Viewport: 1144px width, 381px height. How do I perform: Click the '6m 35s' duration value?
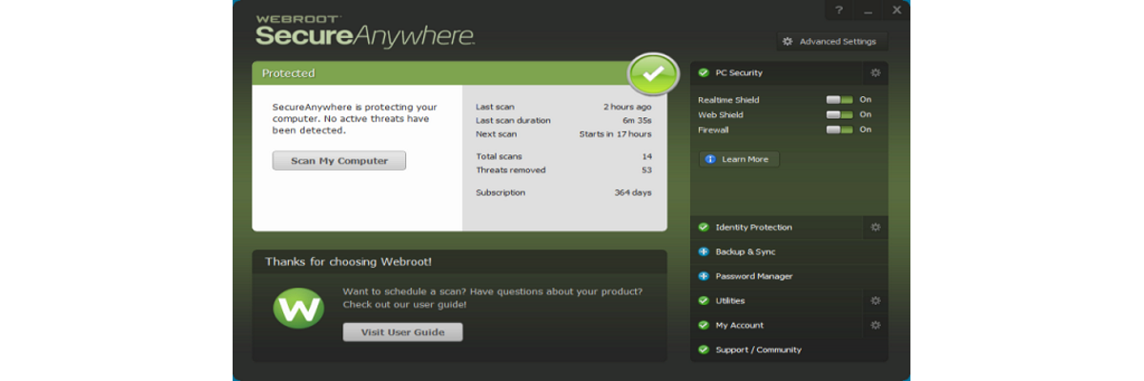coord(638,120)
